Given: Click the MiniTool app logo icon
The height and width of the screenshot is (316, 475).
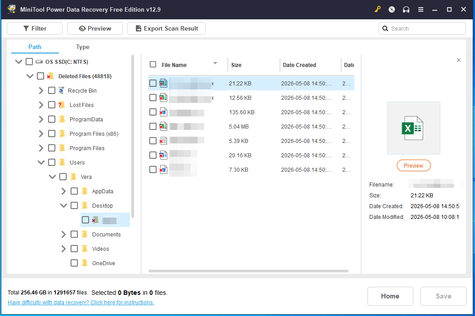Looking at the screenshot, I should click(12, 9).
